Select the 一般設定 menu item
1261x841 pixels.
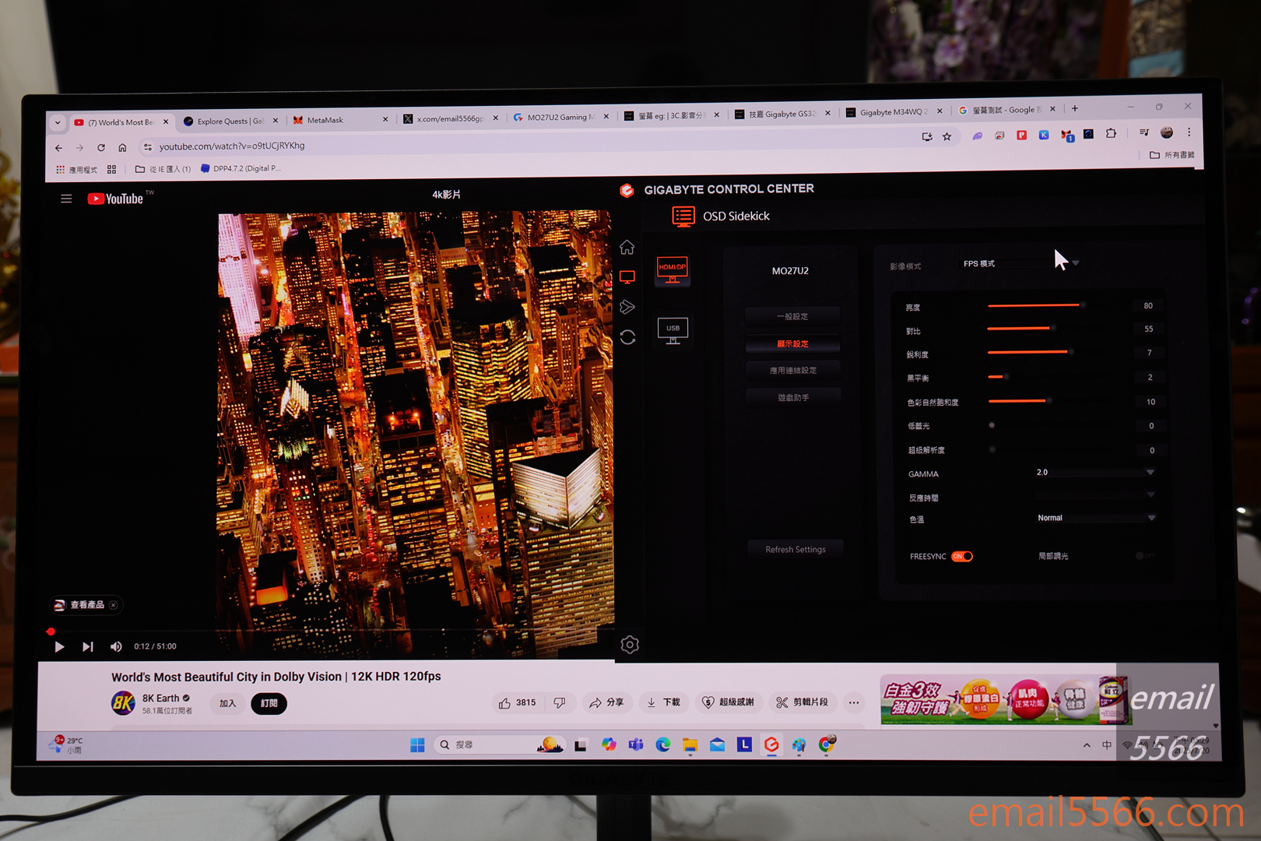click(x=792, y=316)
